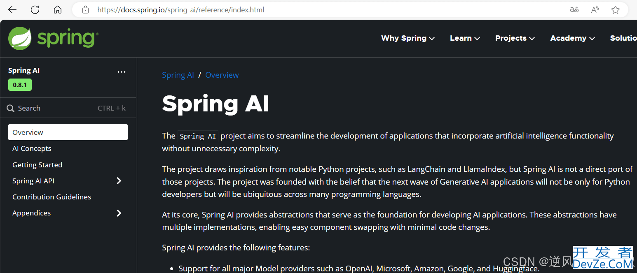Open browser home page icon
Image resolution: width=637 pixels, height=273 pixels.
point(58,10)
